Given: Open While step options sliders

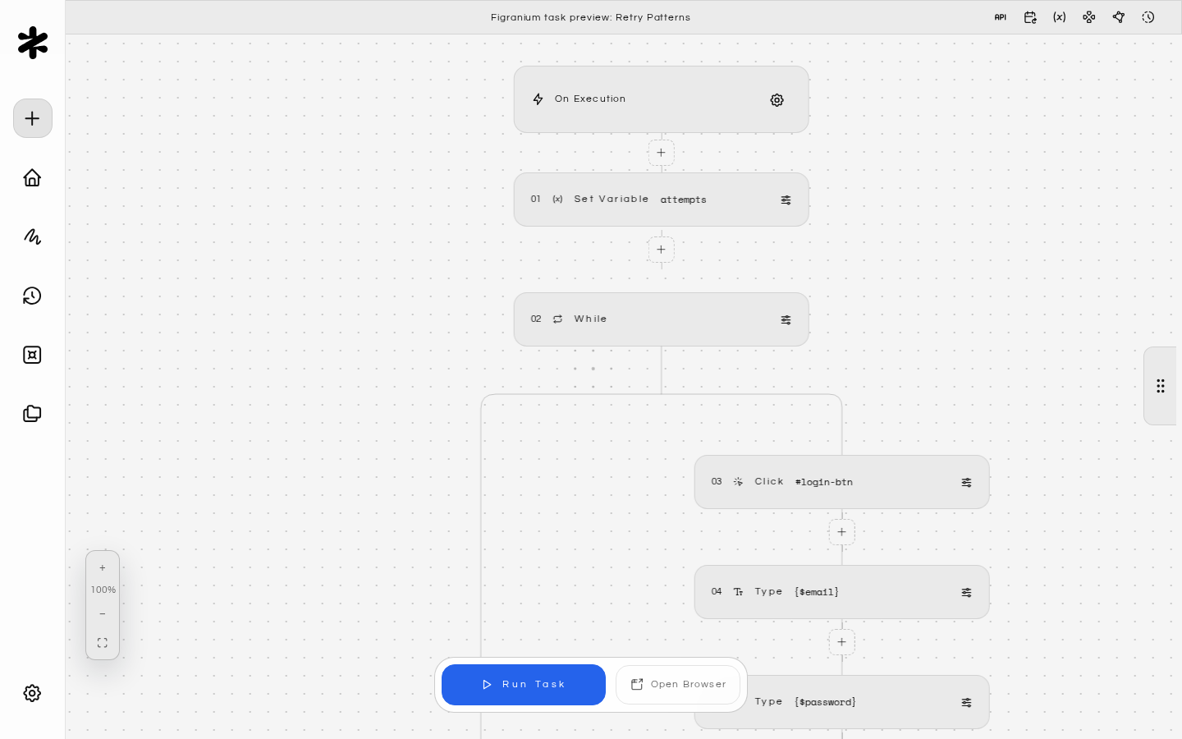Looking at the screenshot, I should 786,320.
